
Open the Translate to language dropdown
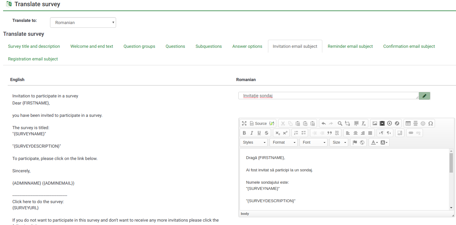[83, 22]
